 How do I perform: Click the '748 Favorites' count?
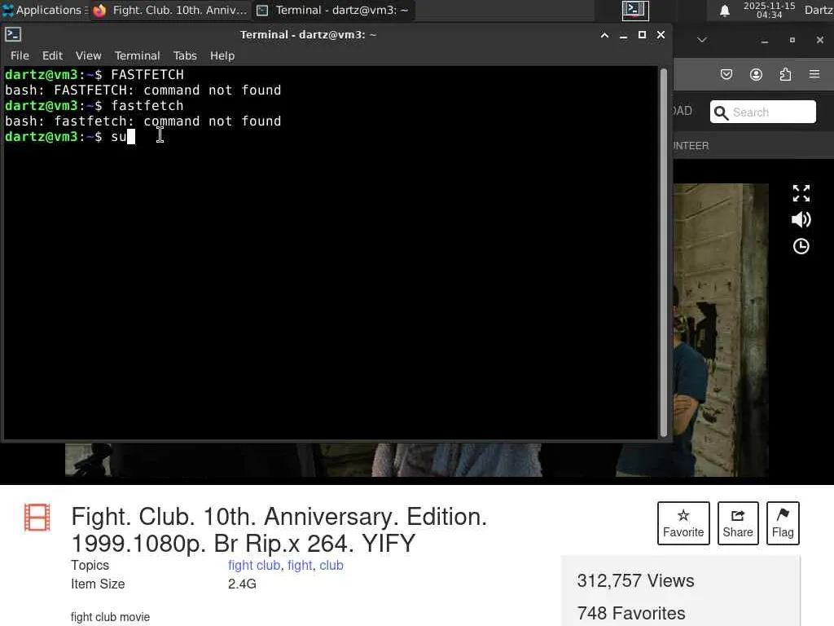click(x=631, y=613)
